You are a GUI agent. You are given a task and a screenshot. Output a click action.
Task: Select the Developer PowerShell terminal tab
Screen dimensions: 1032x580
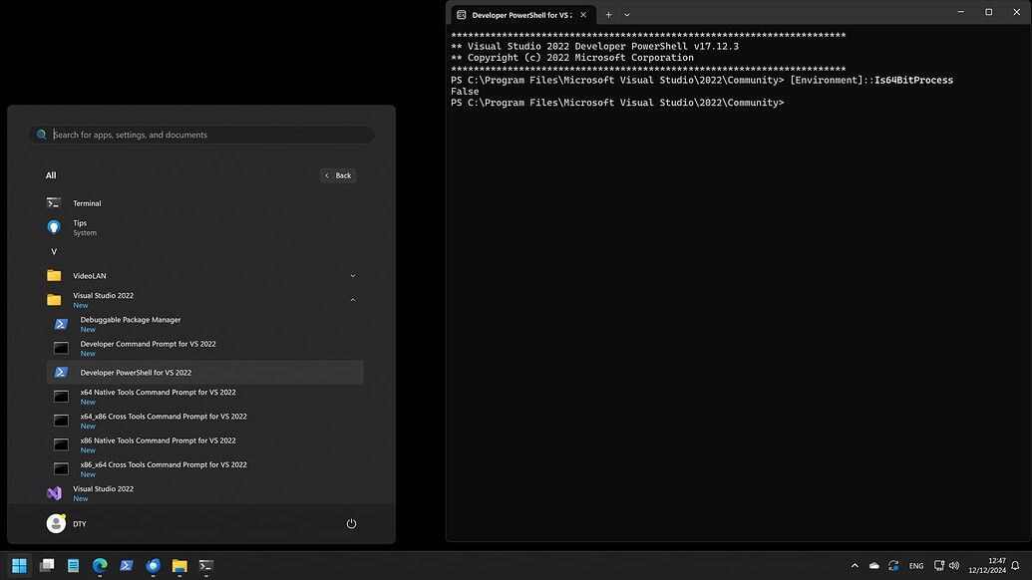pos(522,15)
